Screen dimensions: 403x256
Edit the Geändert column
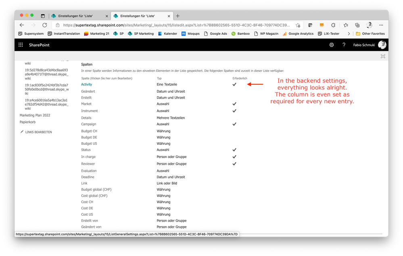click(x=88, y=92)
